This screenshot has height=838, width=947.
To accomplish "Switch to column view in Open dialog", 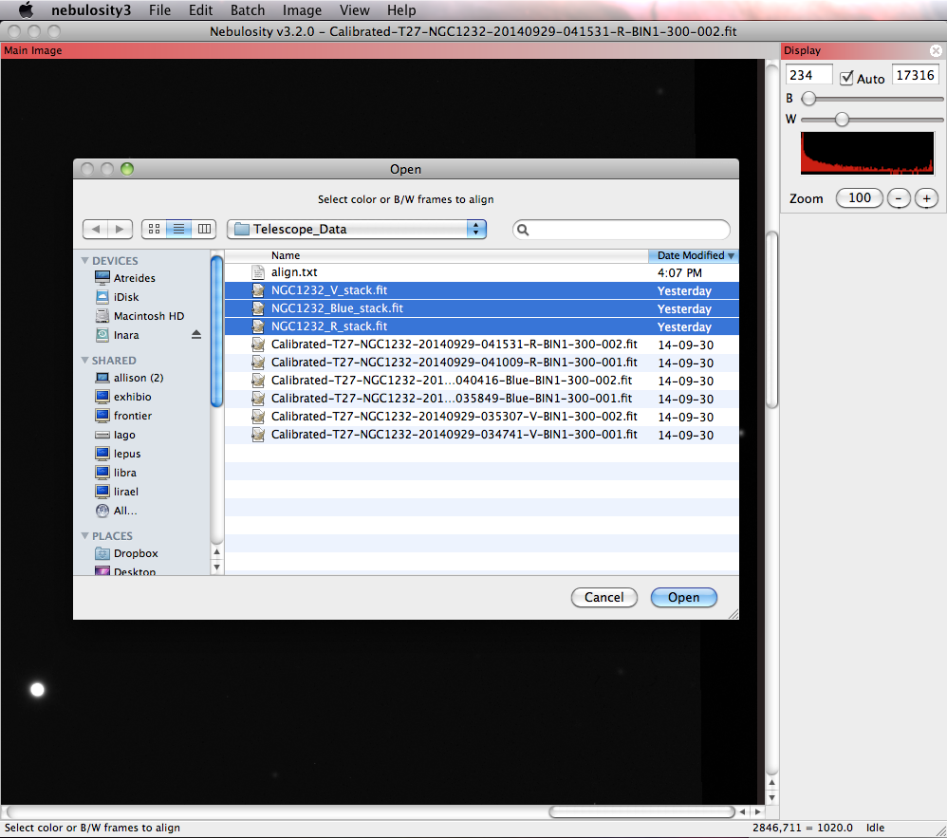I will 204,229.
